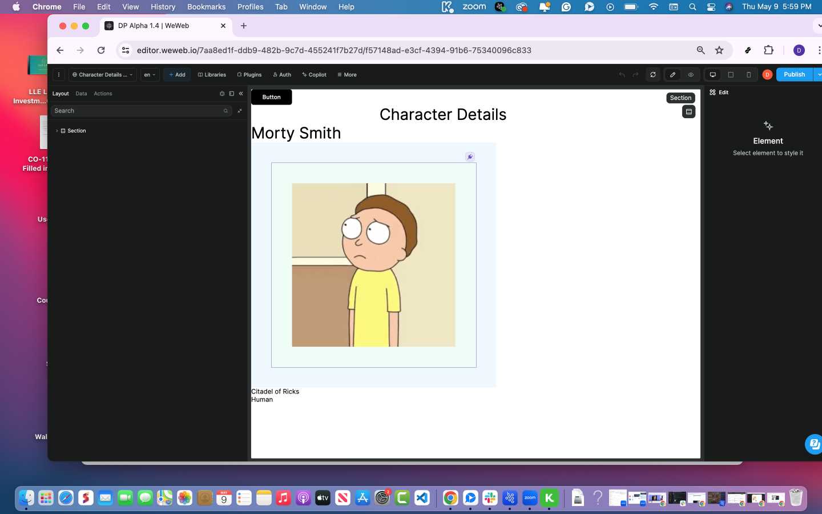822x514 pixels.
Task: Click the site info icon in address bar
Action: pyautogui.click(x=126, y=50)
